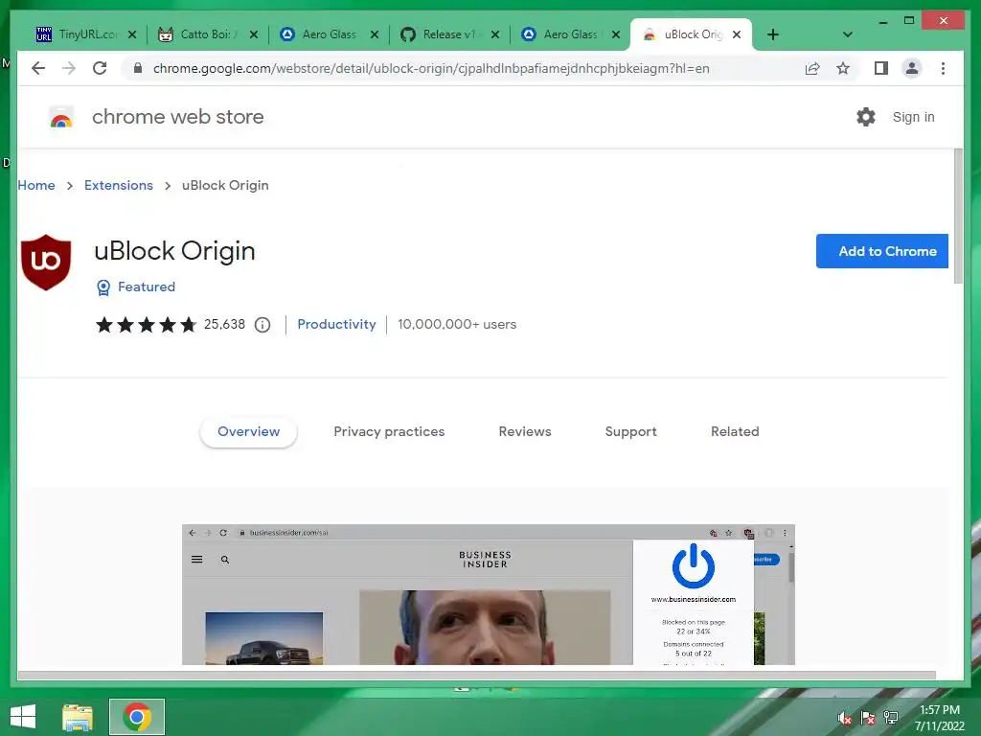The width and height of the screenshot is (981, 736).
Task: Click the taskbar clock showing 1:57 PM
Action: (940, 718)
